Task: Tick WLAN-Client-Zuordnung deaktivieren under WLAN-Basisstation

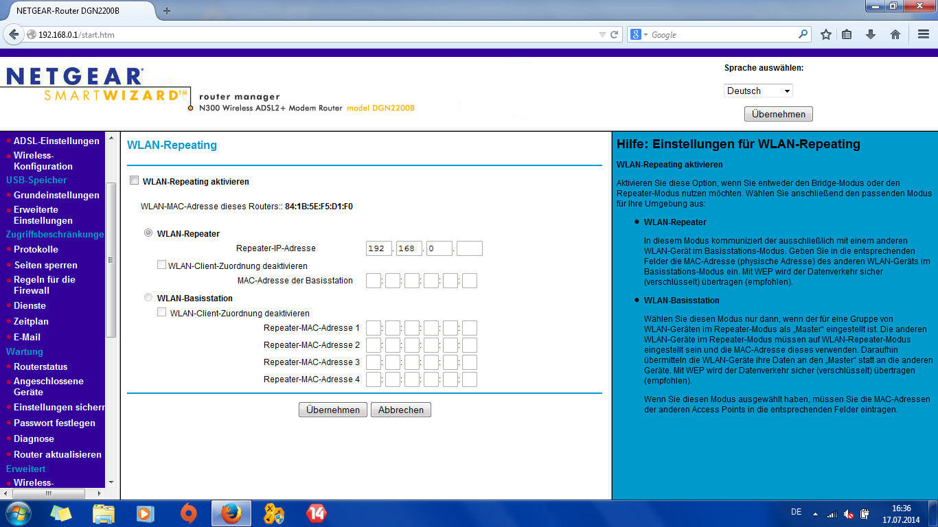Action: 161,312
